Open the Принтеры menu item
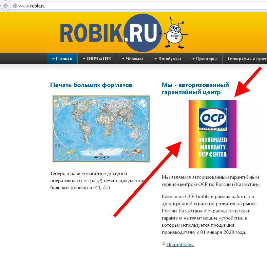The image size is (267, 260). pos(205,59)
